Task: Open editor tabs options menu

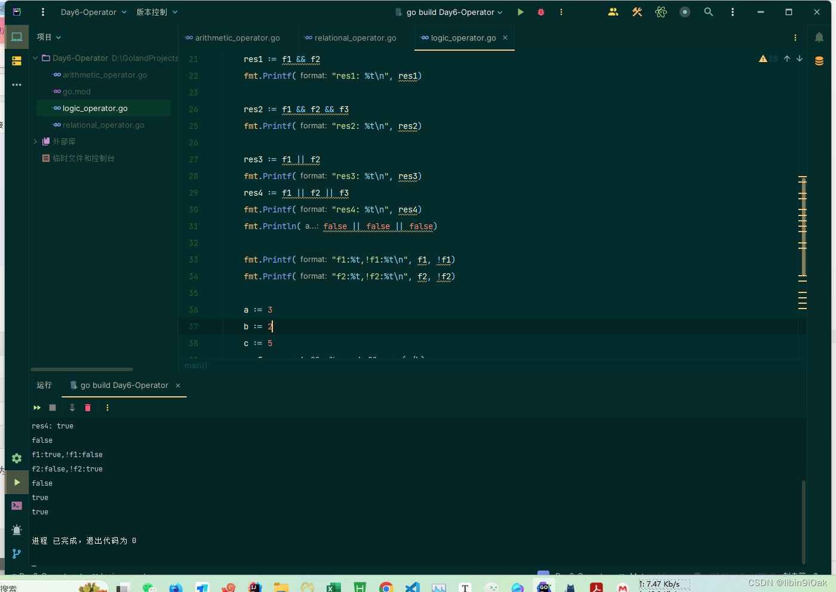Action: (795, 38)
